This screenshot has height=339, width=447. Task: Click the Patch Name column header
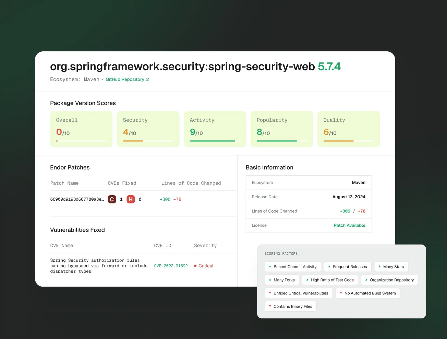(x=64, y=183)
